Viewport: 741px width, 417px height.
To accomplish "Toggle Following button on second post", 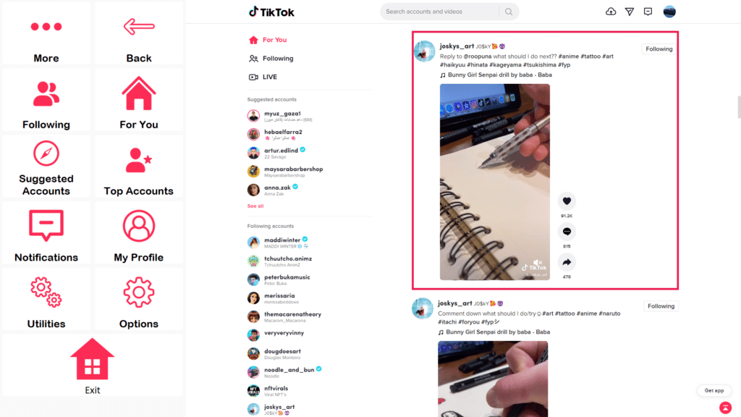I will pos(661,306).
